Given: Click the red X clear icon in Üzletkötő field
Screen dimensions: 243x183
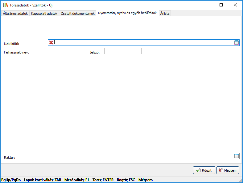Looking at the screenshot, I should tap(51, 43).
